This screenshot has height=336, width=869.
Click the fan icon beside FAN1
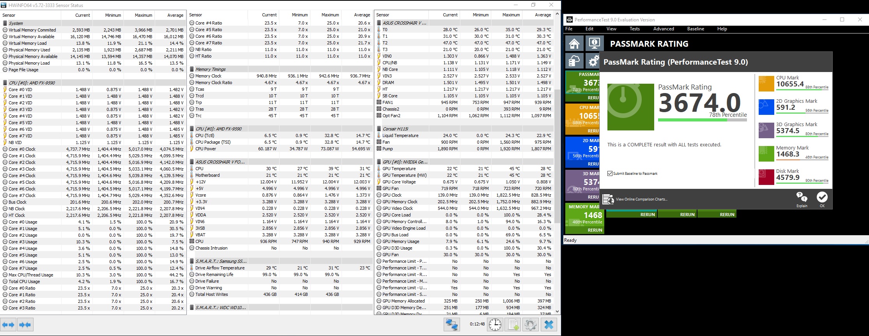tap(379, 102)
